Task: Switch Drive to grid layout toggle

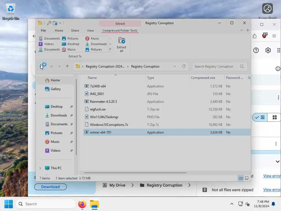Action: [x=274, y=117]
